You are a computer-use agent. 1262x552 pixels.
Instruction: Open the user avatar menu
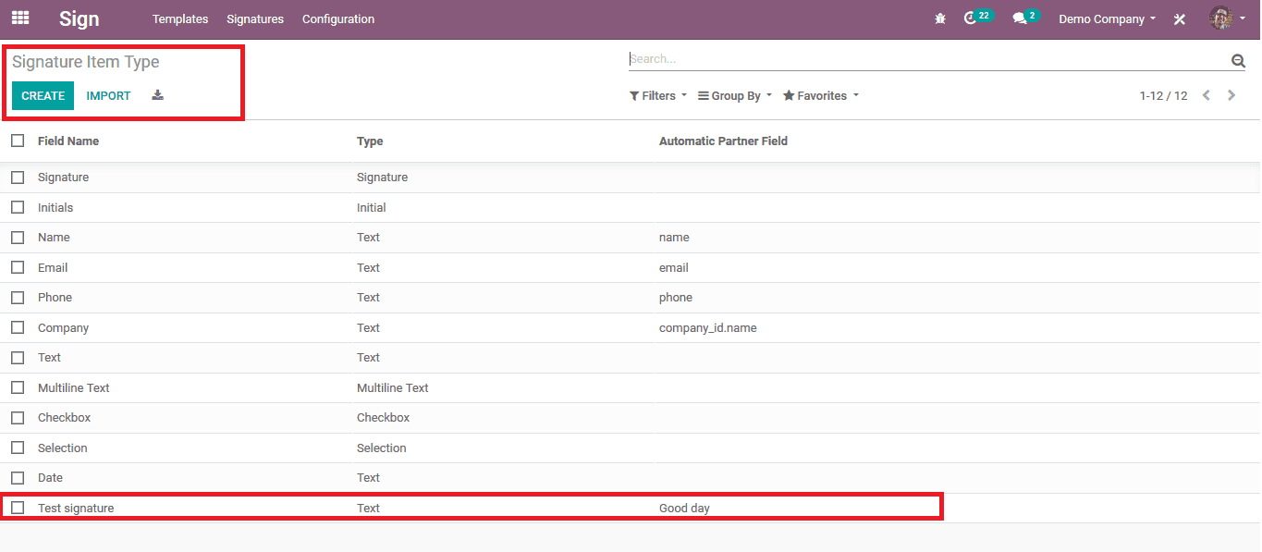(1227, 18)
